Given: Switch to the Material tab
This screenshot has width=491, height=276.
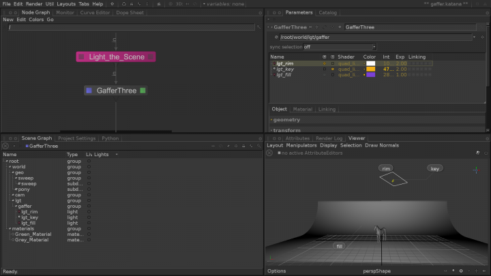Looking at the screenshot, I should (x=302, y=109).
